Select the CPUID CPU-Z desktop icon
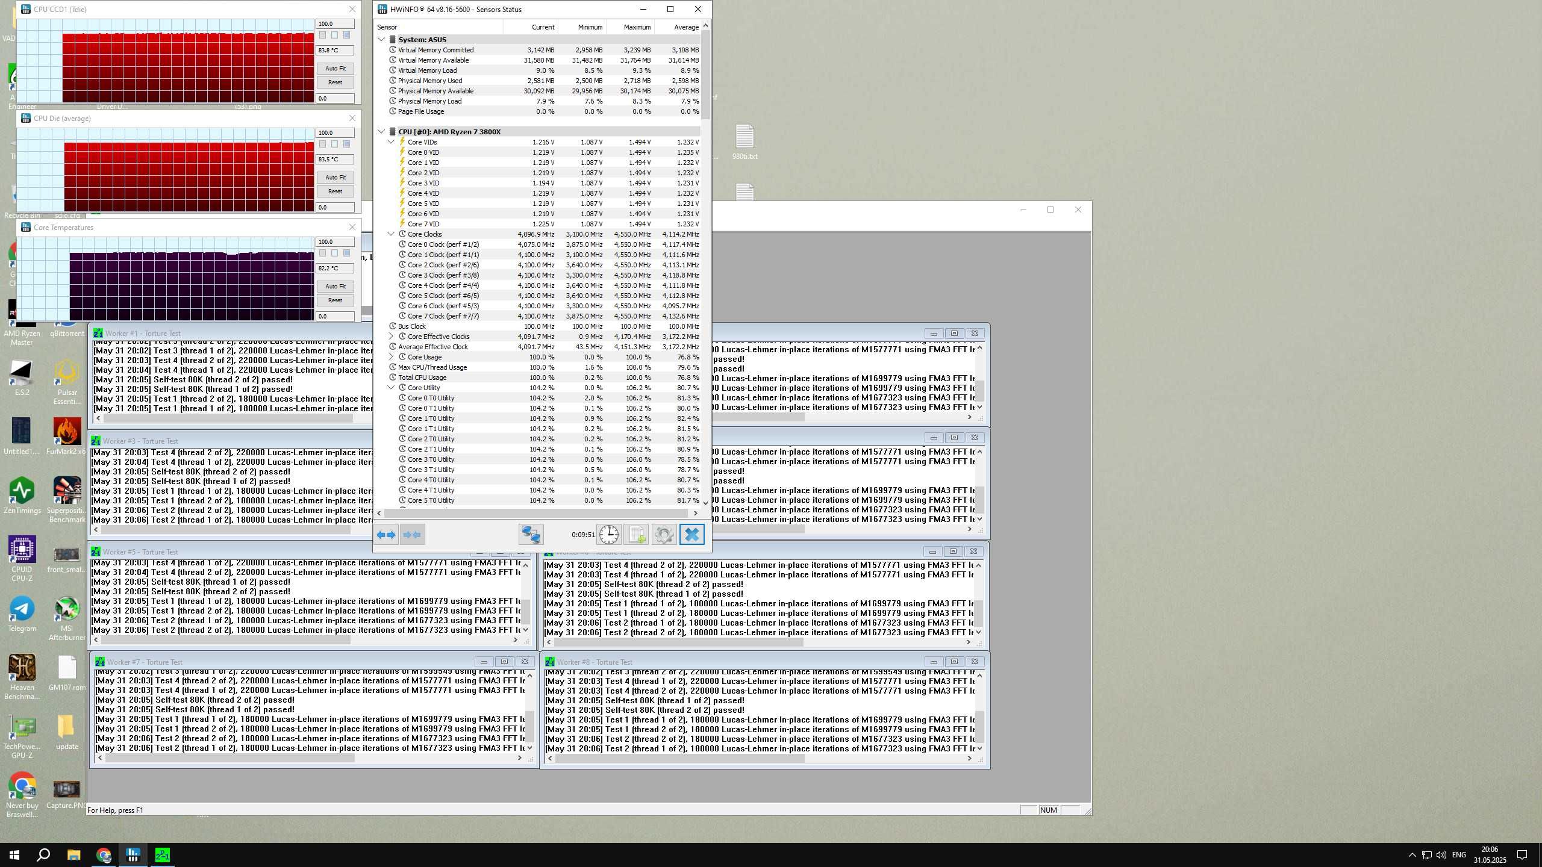The height and width of the screenshot is (867, 1542). tap(22, 559)
